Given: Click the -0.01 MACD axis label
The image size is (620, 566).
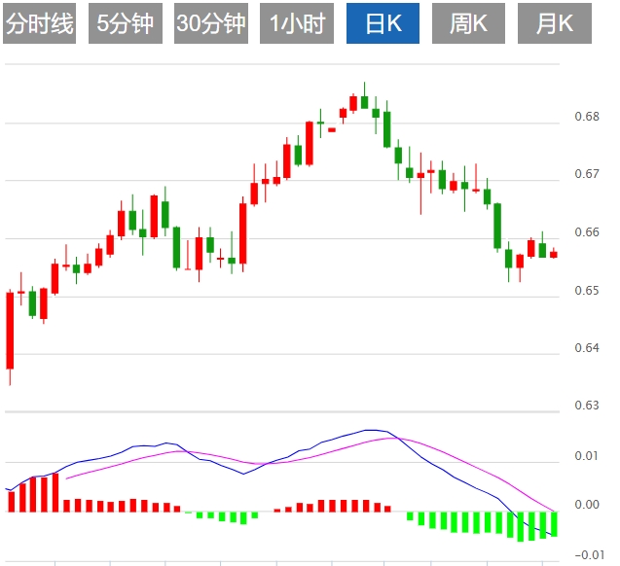Looking at the screenshot, I should point(589,555).
